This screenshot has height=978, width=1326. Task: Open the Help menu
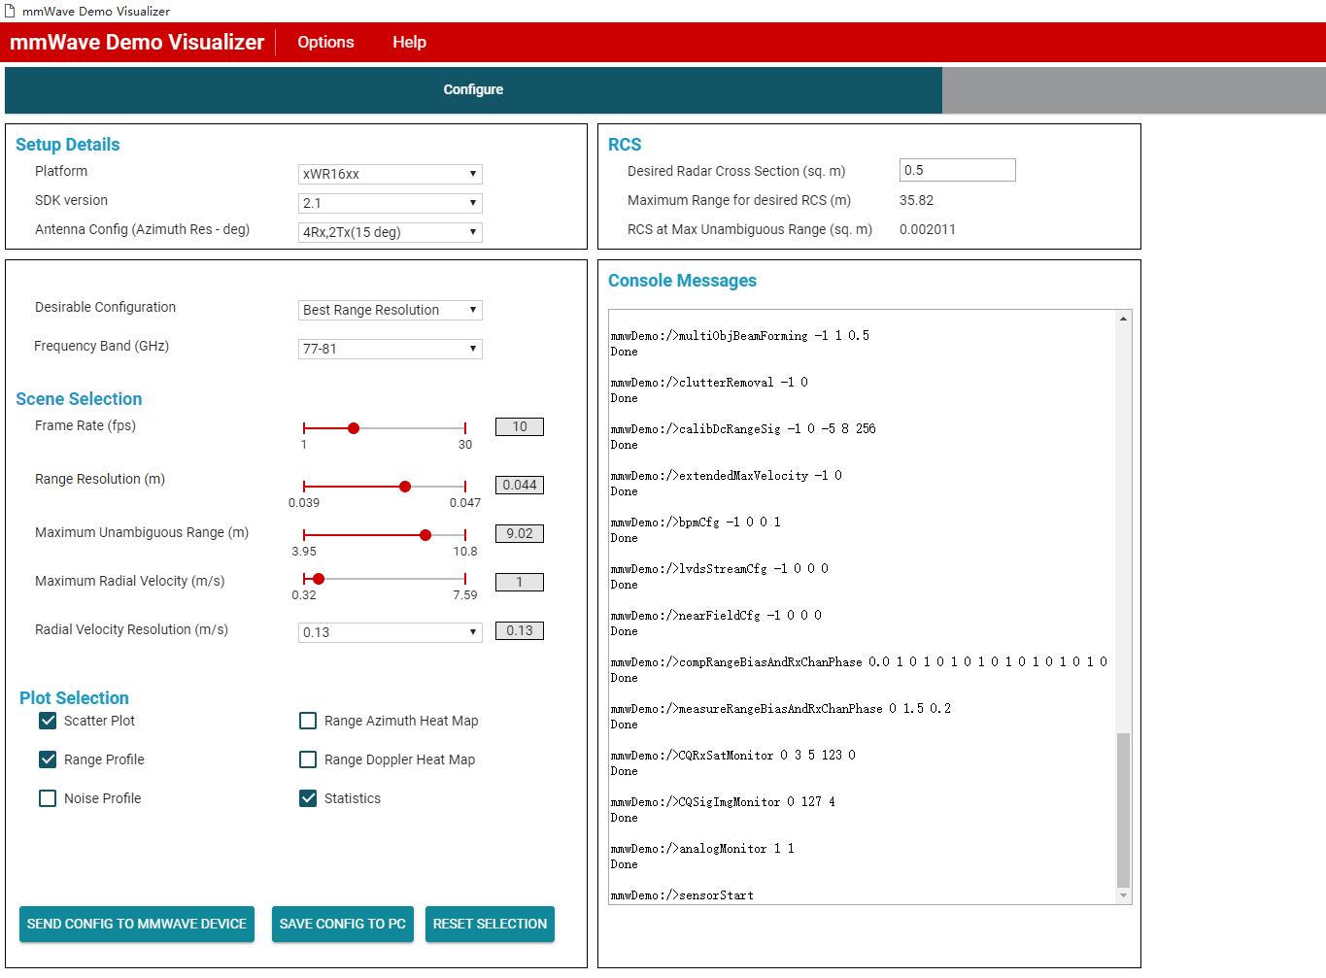[x=409, y=42]
